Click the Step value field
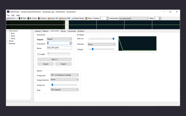186x116 pixels. pos(156,18)
